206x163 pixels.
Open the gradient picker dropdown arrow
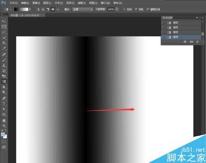pos(30,9)
